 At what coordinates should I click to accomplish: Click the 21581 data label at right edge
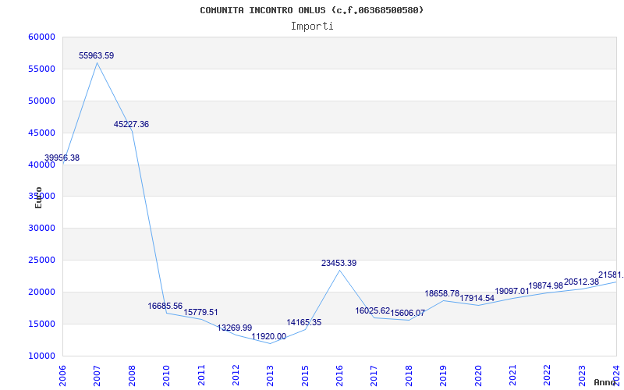pos(611,275)
